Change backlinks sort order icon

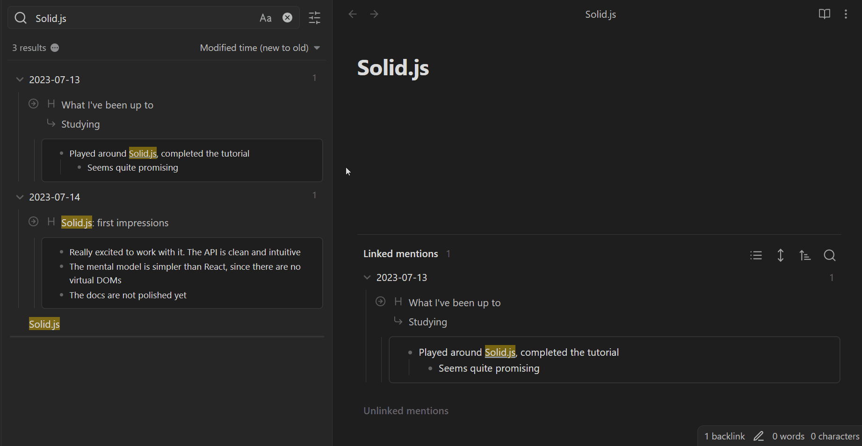[x=805, y=255]
